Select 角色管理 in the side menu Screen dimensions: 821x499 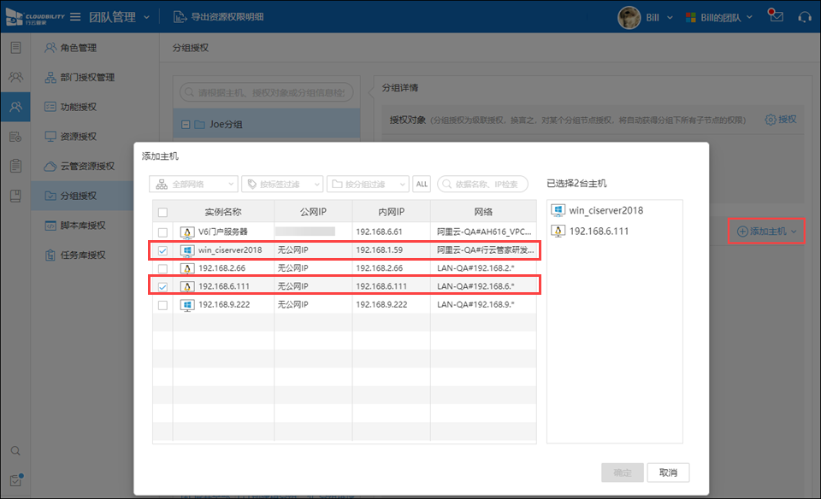[x=78, y=48]
